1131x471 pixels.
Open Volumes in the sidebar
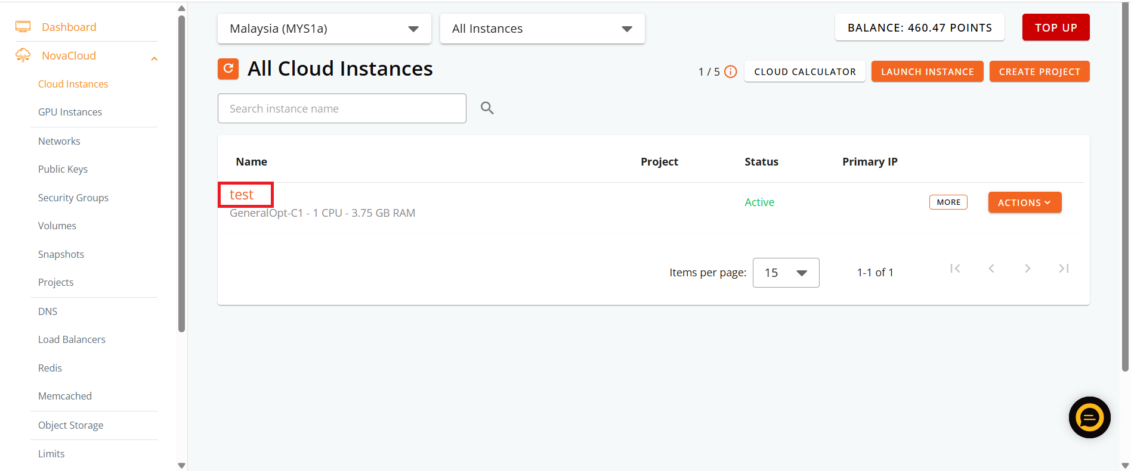(x=57, y=226)
